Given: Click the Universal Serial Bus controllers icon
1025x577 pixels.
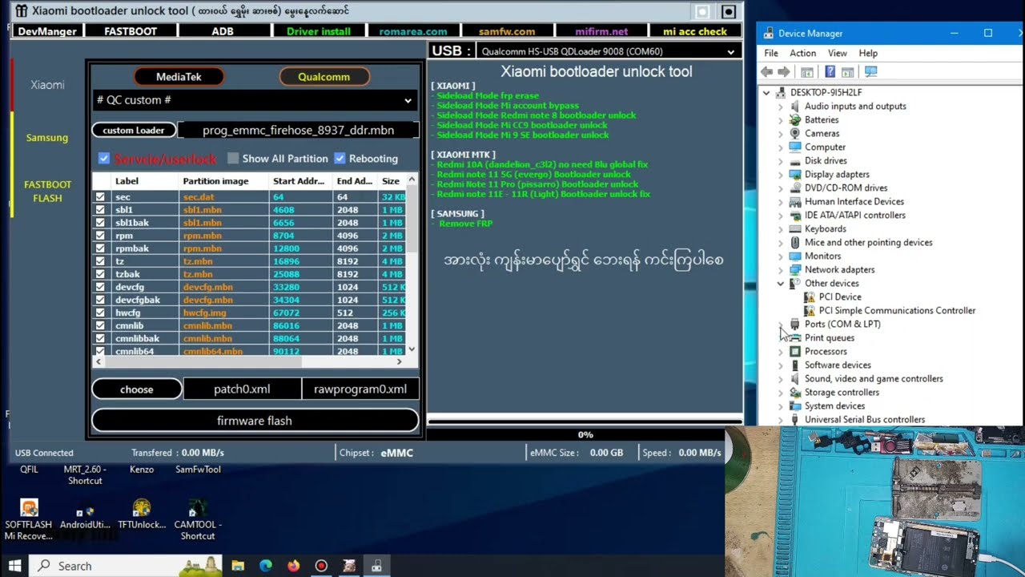Looking at the screenshot, I should pyautogui.click(x=795, y=419).
